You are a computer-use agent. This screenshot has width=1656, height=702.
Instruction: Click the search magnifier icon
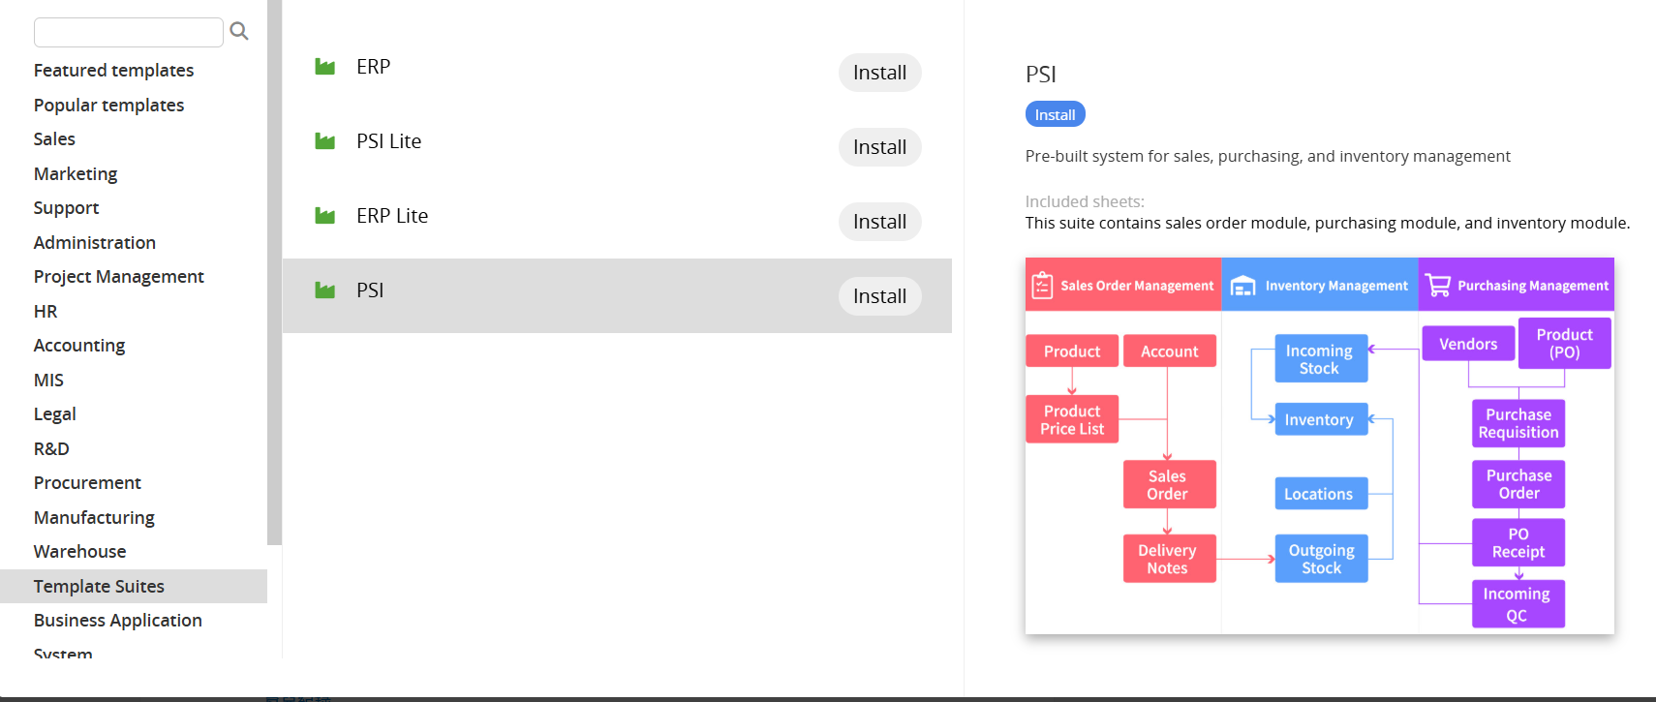point(239,32)
